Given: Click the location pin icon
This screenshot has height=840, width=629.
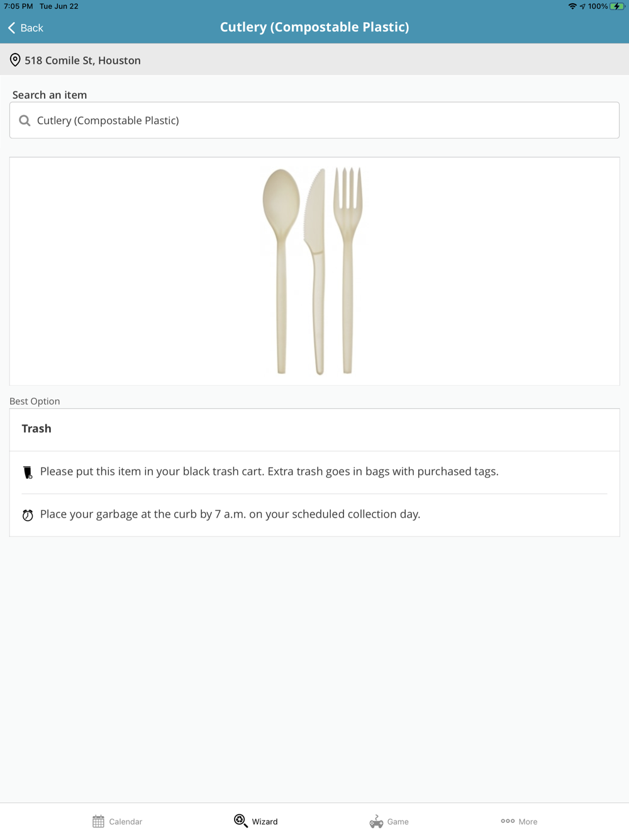Looking at the screenshot, I should [15, 60].
